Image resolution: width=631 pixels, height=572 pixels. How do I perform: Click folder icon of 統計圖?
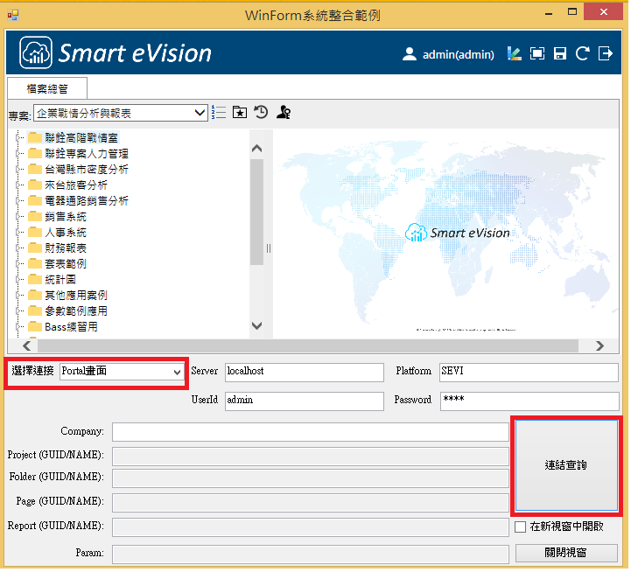click(x=35, y=280)
